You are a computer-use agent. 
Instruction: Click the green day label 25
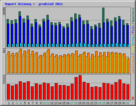pos(104,103)
